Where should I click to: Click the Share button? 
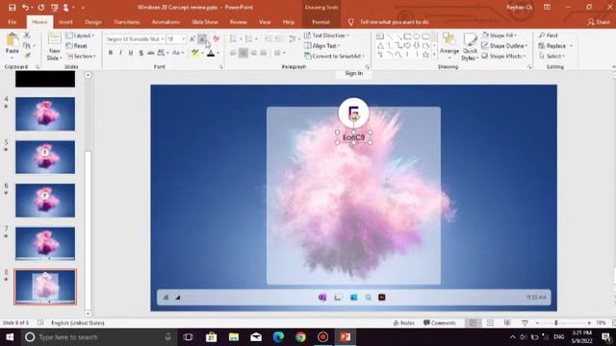(x=599, y=22)
